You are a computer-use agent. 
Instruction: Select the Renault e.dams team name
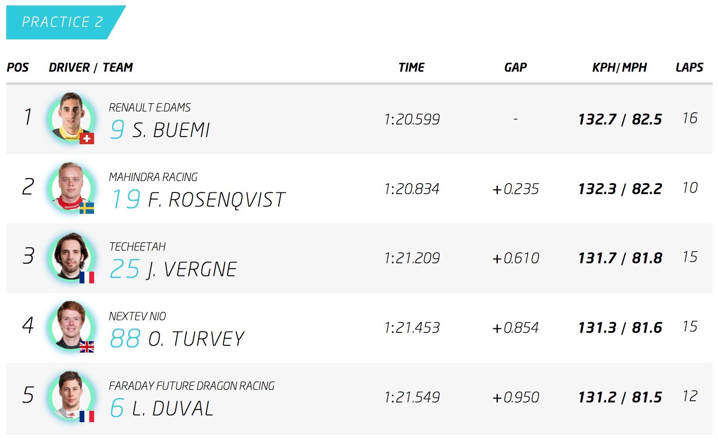[150, 108]
